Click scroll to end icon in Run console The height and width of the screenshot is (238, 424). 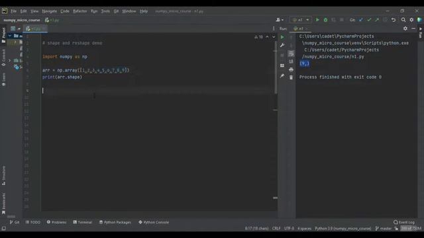(x=291, y=61)
